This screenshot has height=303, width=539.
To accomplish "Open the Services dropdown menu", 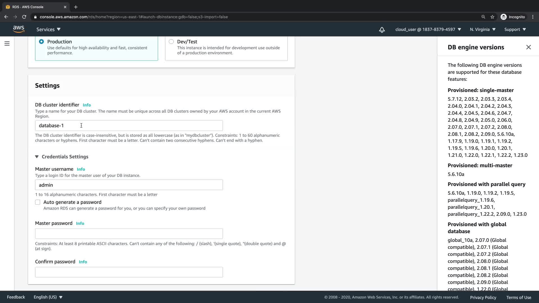I will coord(48,29).
